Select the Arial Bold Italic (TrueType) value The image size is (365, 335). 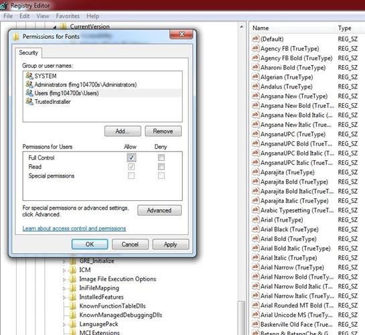295,249
